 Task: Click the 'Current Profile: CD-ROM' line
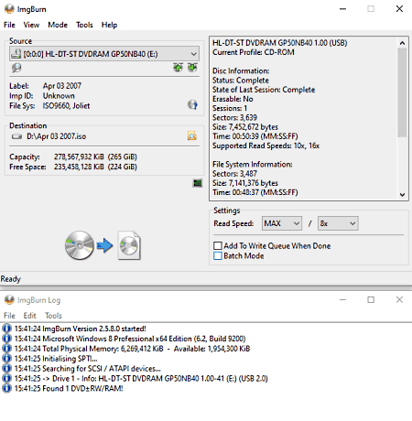coord(254,52)
